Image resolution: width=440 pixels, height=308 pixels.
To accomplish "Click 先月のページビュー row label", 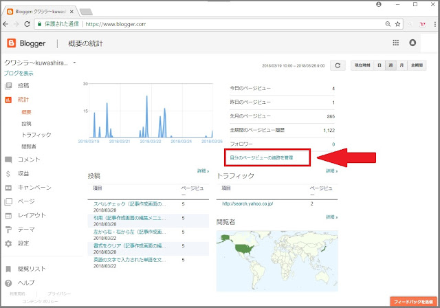I will (250, 116).
